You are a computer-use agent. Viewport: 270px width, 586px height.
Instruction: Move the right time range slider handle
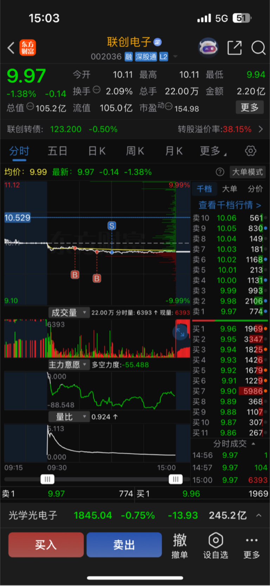pos(175,479)
